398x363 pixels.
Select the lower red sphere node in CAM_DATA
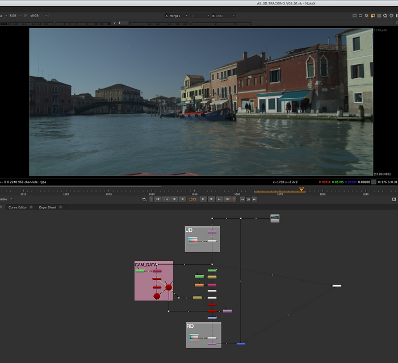tap(157, 296)
